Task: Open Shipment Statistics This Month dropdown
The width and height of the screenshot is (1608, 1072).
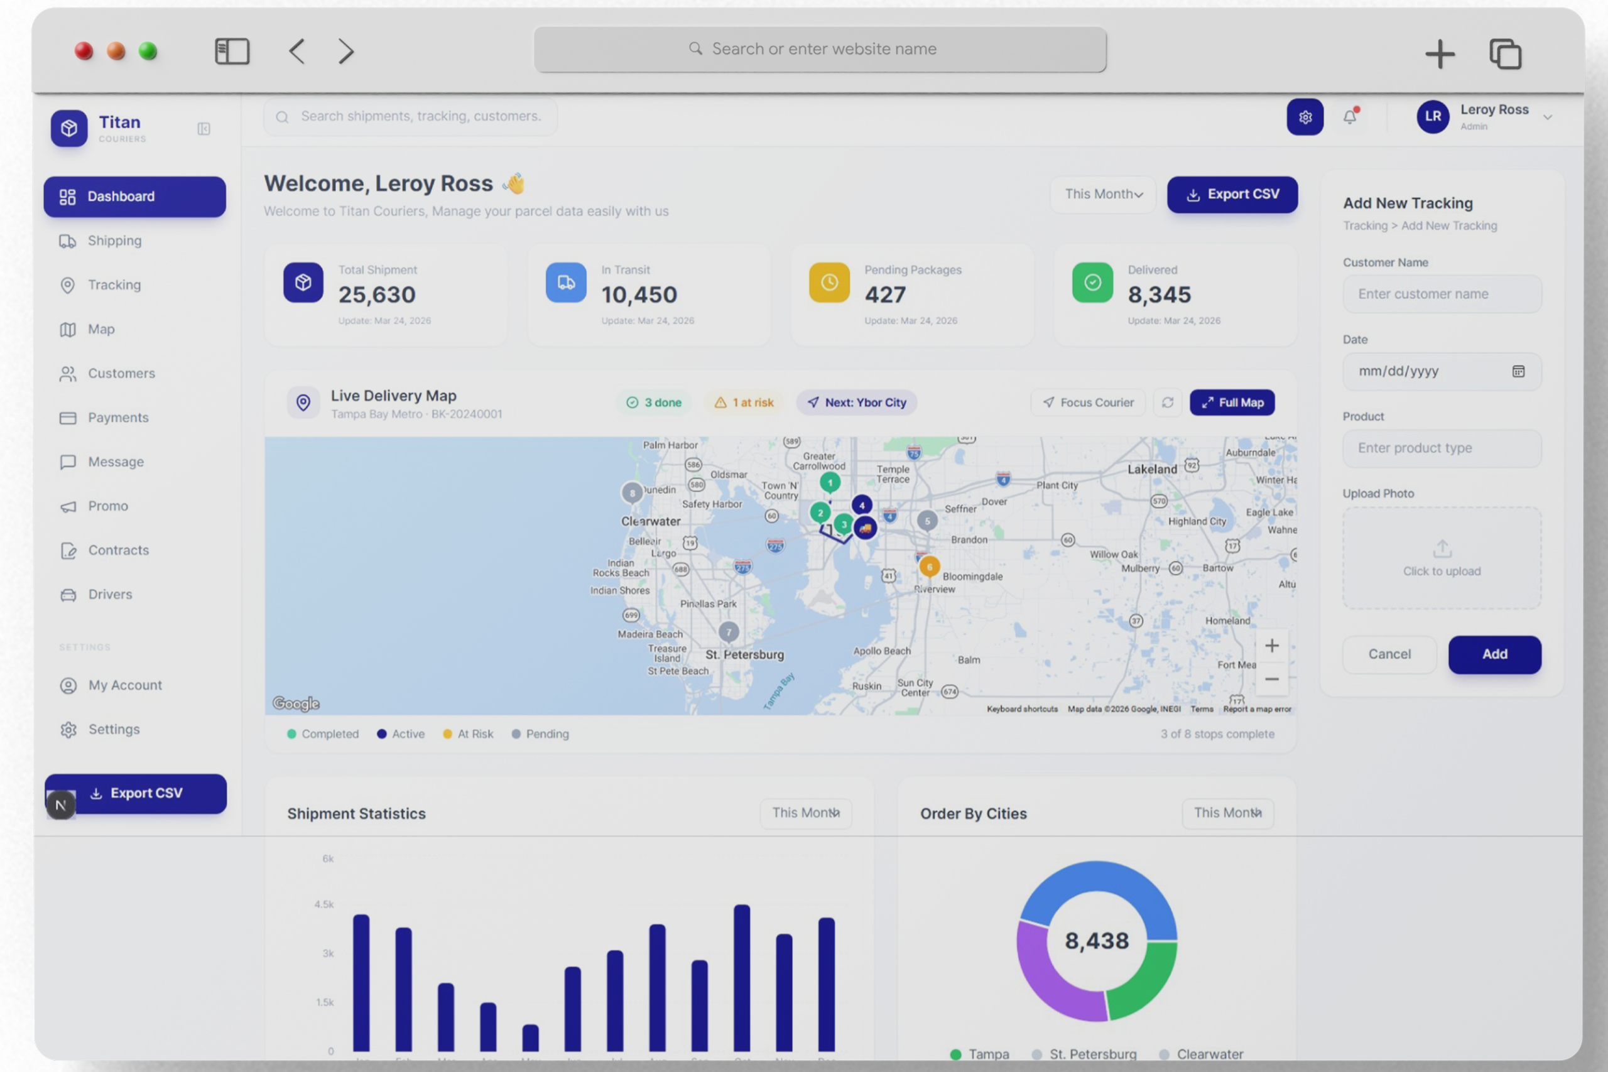Action: pos(805,813)
